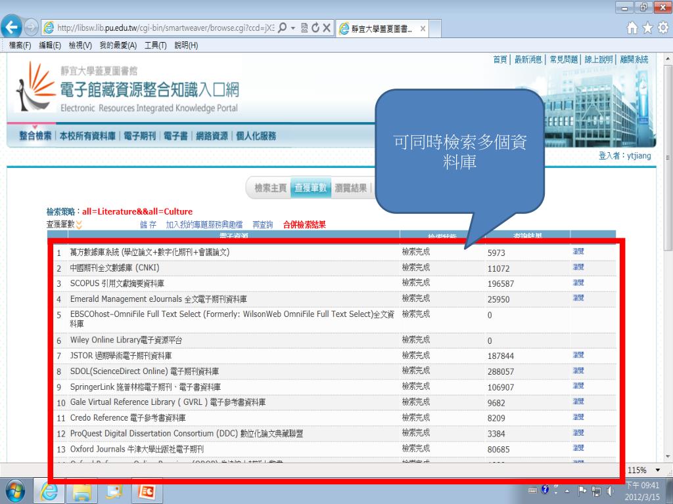Open the 編輯(E) menu
The width and height of the screenshot is (673, 504).
tap(50, 45)
